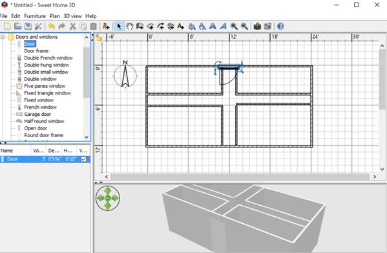This screenshot has height=253, width=387.
Task: Open the 3D view menu
Action: coord(72,16)
